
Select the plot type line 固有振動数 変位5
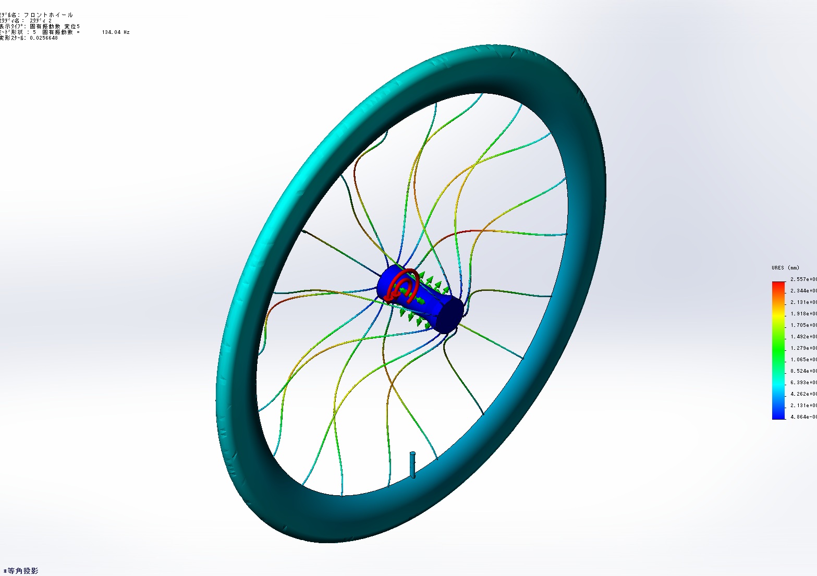[x=40, y=27]
